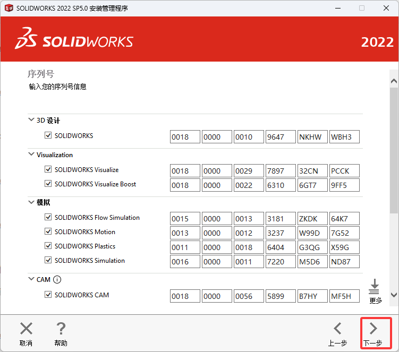
Task: Click Motion serial field containing W99D
Action: pyautogui.click(x=312, y=233)
